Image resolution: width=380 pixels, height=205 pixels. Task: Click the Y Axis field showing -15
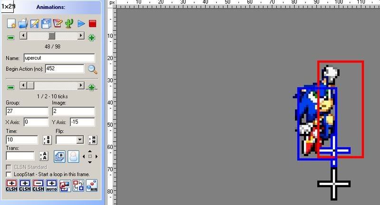pyautogui.click(x=82, y=122)
